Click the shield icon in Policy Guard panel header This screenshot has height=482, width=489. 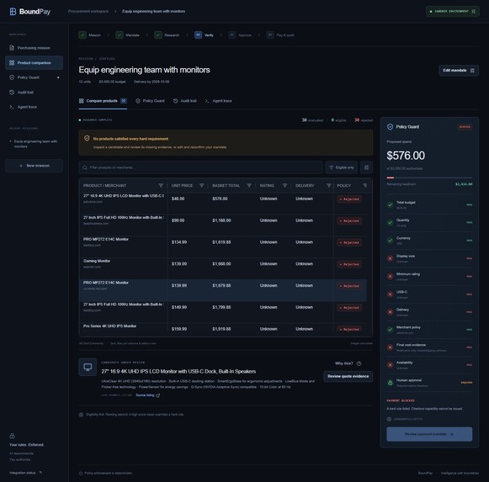[x=390, y=127]
